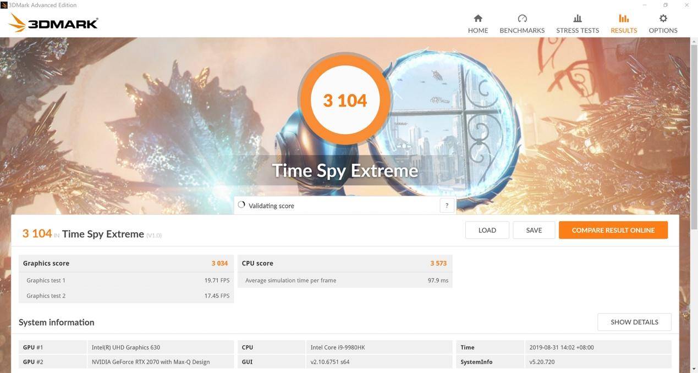698x373 pixels.
Task: Select the Results chart icon
Action: point(624,18)
